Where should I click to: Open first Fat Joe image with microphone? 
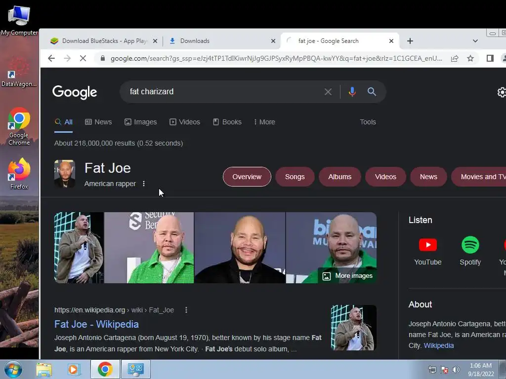tap(79, 248)
